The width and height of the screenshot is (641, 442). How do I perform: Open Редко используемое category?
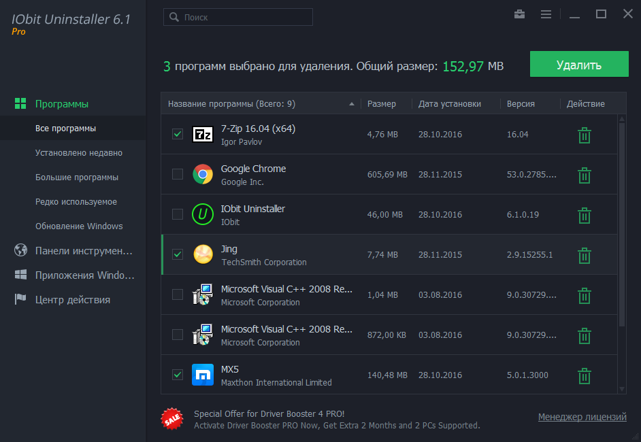coord(76,202)
